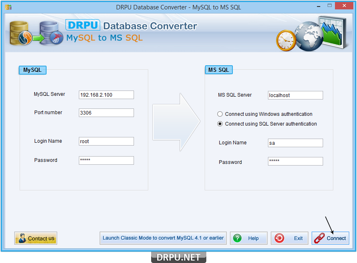Click the Port number field showing 3306
Image resolution: width=357 pixels, height=263 pixels.
tap(106, 113)
